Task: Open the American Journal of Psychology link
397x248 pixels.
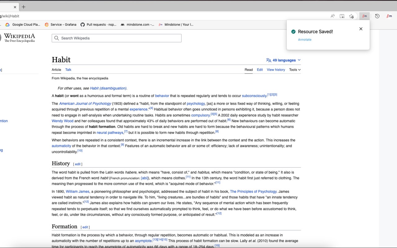Action: (x=85, y=104)
